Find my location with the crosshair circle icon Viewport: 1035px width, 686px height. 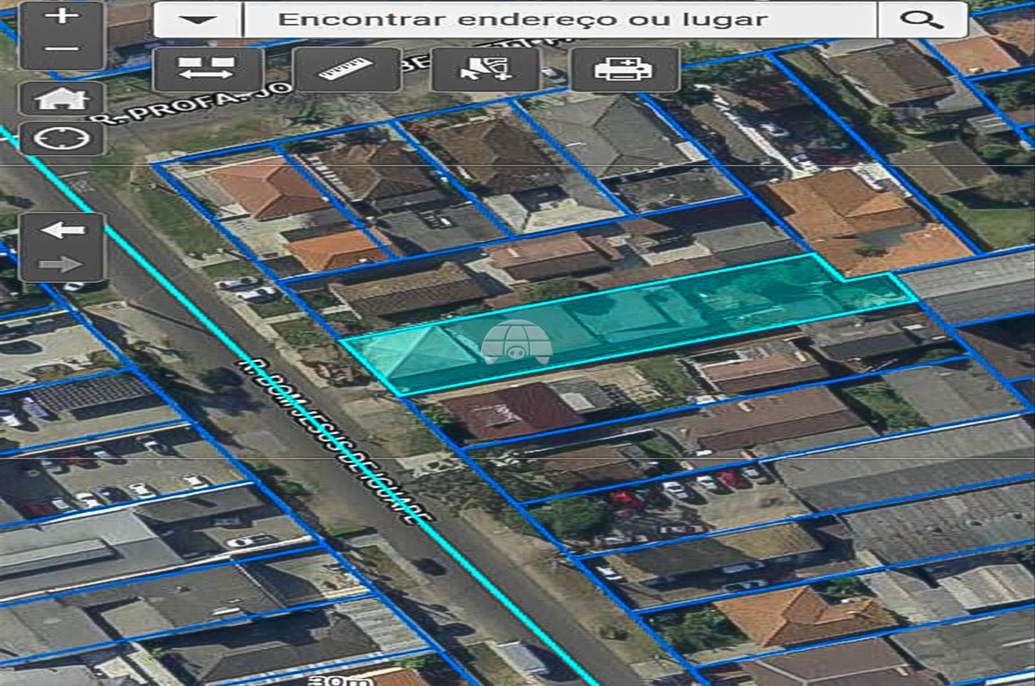[x=62, y=138]
